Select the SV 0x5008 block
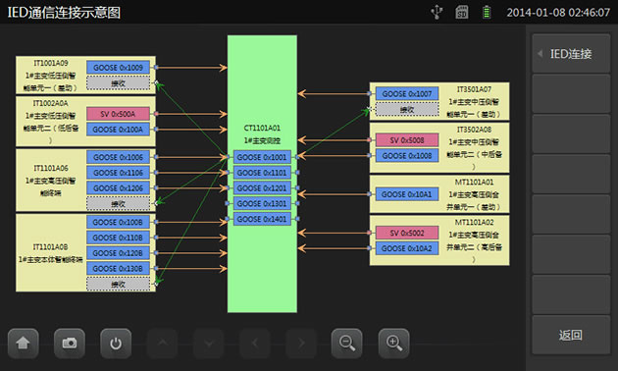Viewport: 618px width, 371px height. pos(407,140)
